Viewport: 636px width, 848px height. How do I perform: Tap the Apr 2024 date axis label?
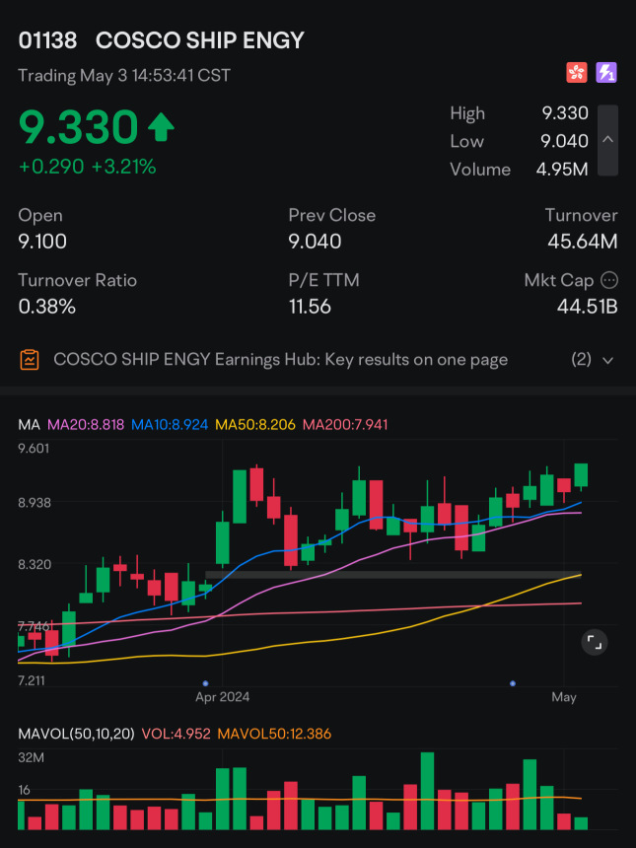point(222,696)
